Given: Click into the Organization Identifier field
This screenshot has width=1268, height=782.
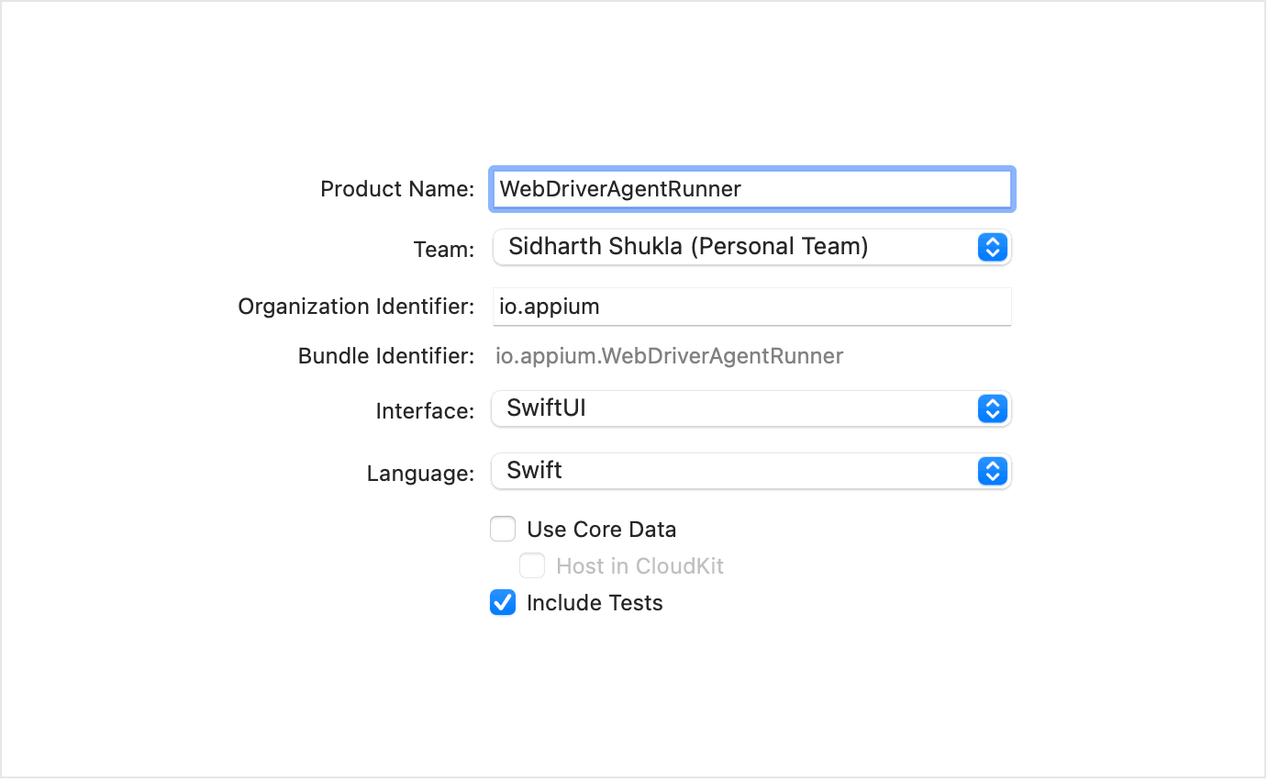Looking at the screenshot, I should [752, 307].
